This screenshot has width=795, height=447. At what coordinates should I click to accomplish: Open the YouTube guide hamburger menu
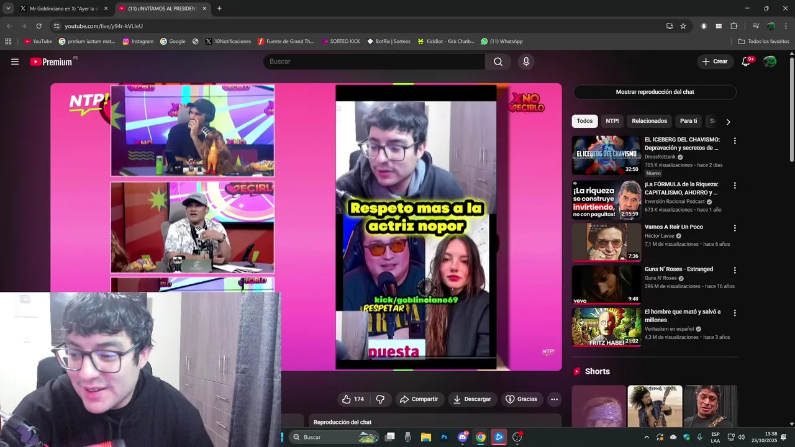click(x=15, y=61)
